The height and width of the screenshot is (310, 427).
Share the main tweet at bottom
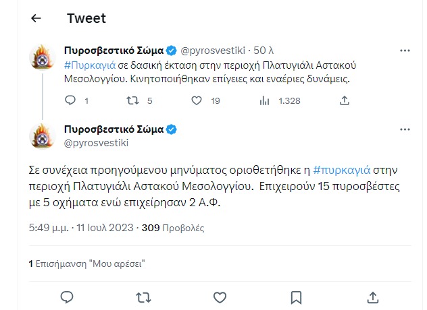tap(372, 297)
